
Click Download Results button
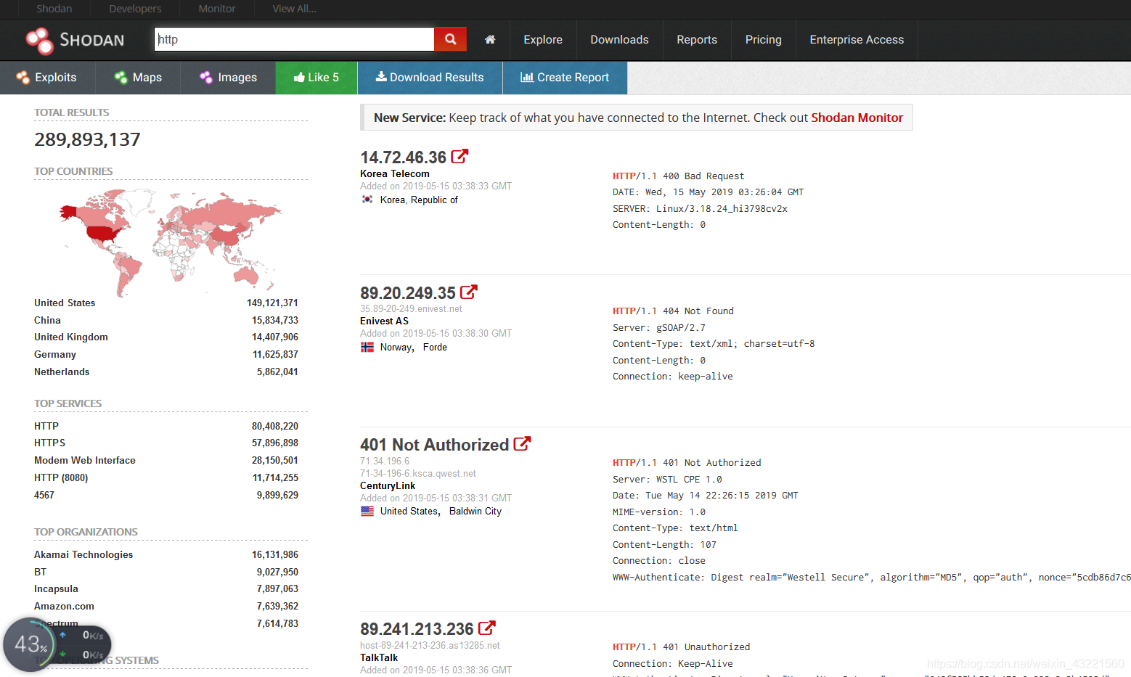point(430,78)
